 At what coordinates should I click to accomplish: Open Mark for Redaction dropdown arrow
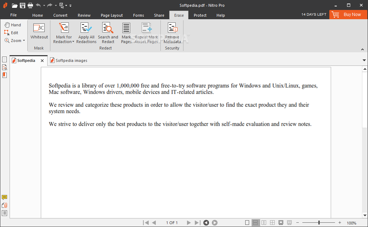[x=73, y=42]
